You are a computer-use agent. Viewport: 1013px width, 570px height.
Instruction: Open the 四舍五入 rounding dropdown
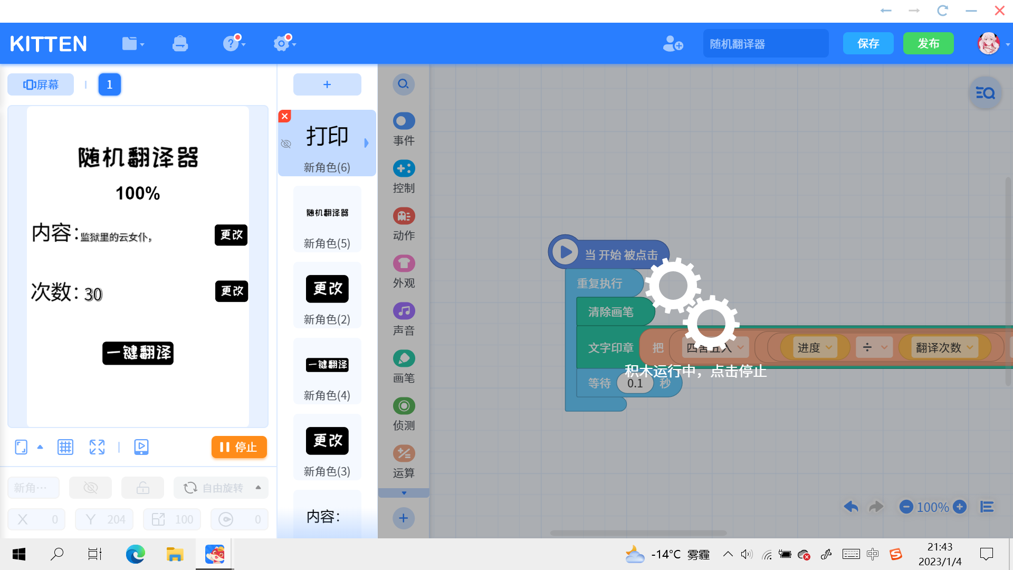click(715, 347)
